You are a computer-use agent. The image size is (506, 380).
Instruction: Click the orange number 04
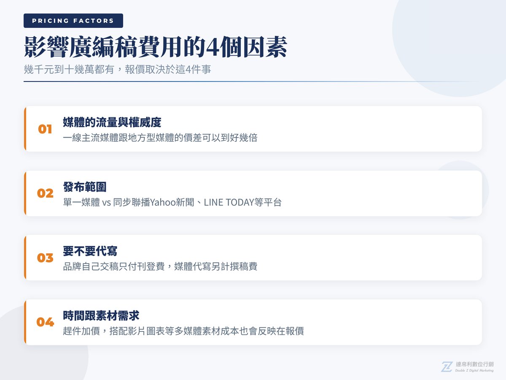pos(45,322)
